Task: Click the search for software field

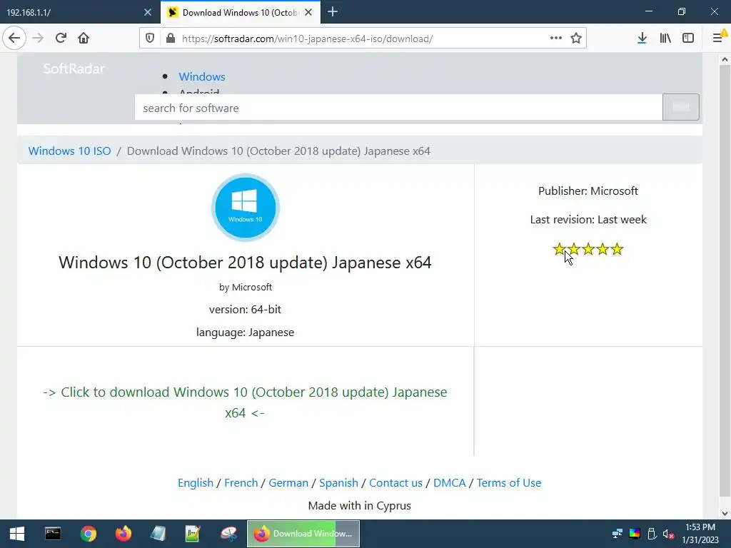Action: click(x=398, y=108)
